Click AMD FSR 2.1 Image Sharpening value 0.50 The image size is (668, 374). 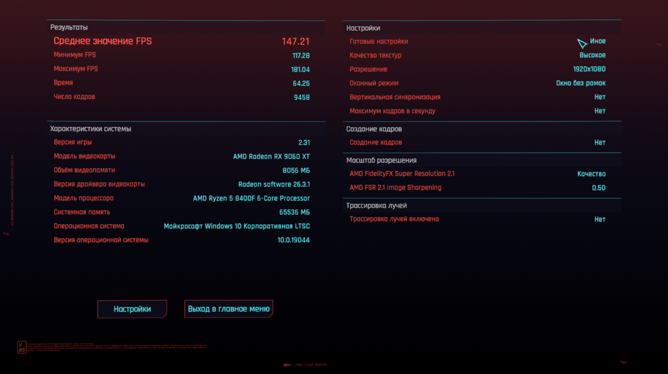(599, 188)
